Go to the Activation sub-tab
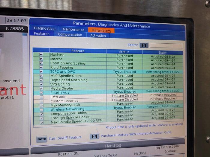210x157 pixels. [98, 35]
